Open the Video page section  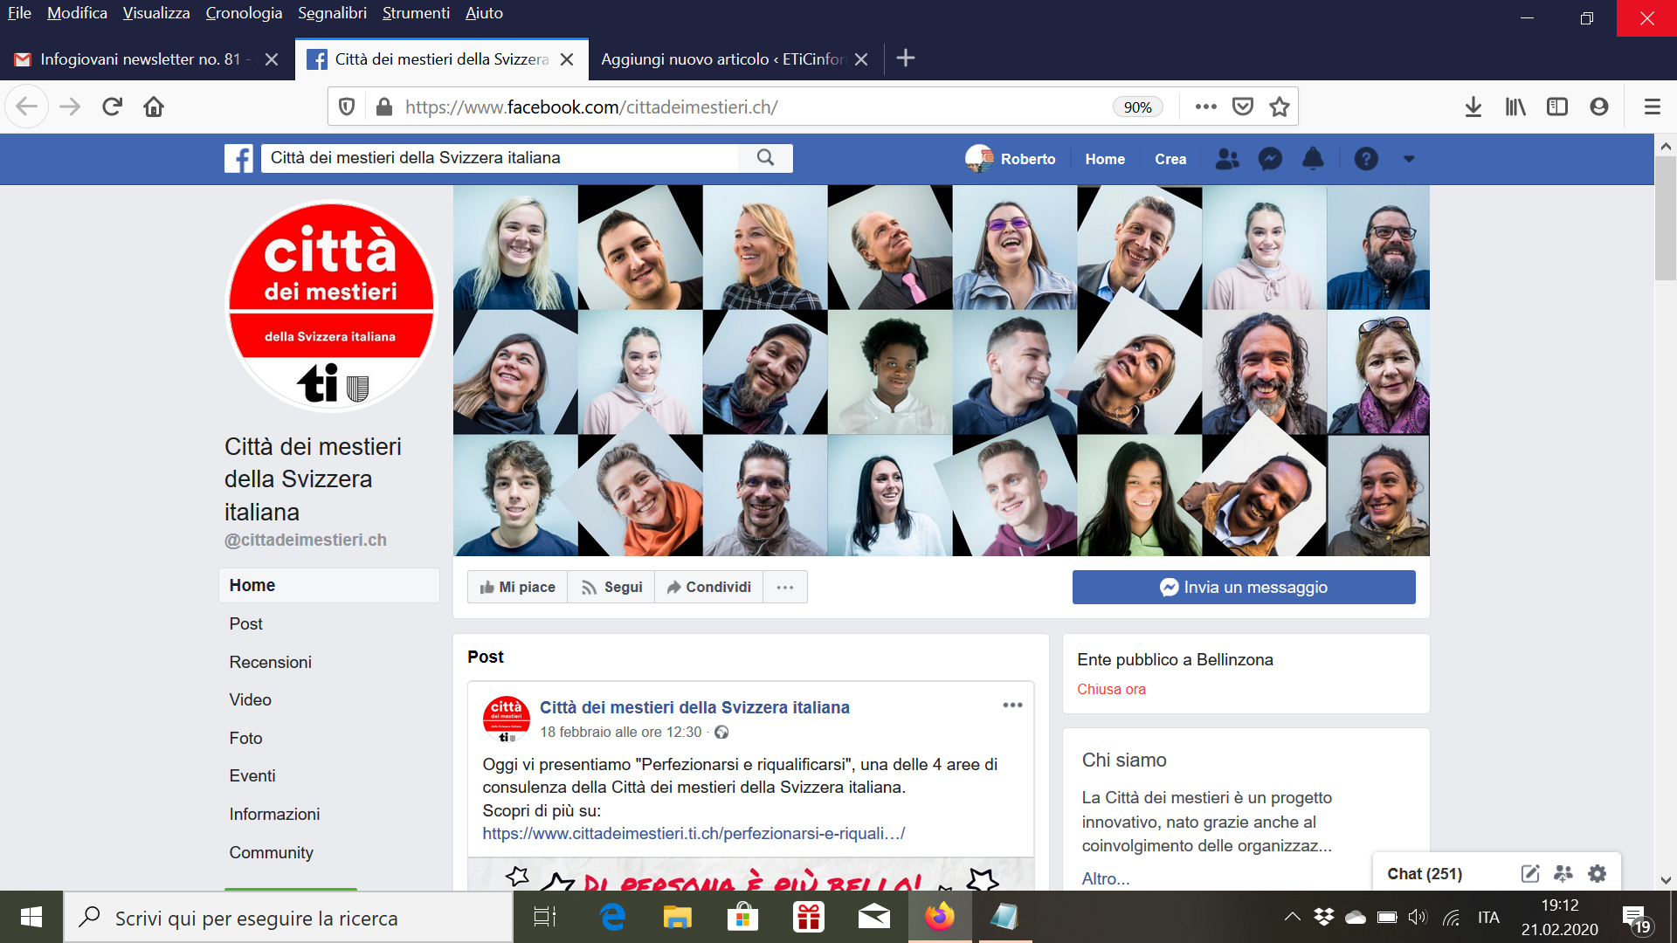click(251, 699)
